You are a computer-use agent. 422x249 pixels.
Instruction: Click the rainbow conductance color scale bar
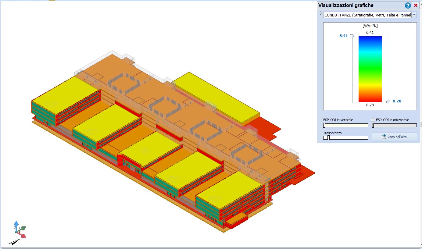tap(370, 69)
